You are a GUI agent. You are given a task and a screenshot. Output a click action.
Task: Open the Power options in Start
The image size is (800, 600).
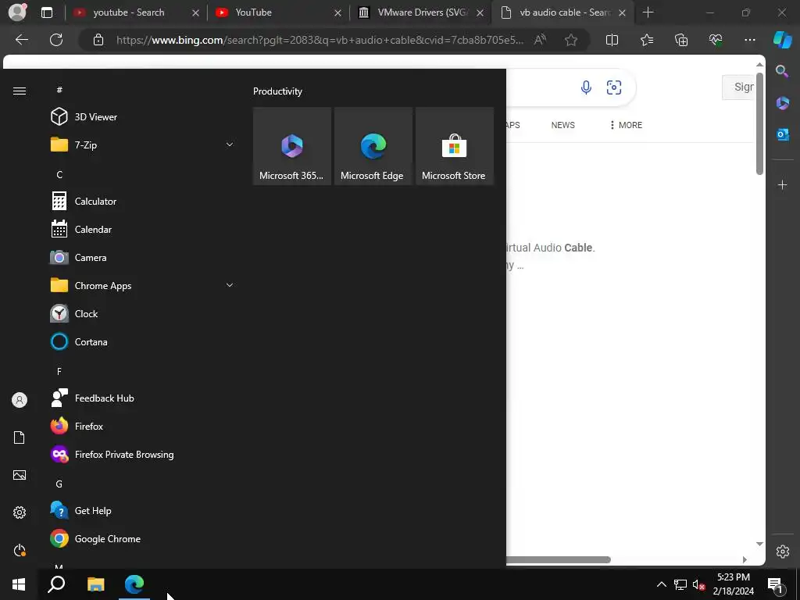coord(20,550)
